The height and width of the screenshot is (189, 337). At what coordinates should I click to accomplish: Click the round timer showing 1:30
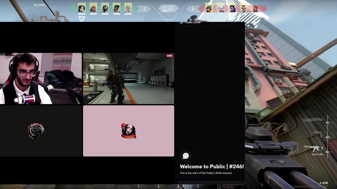[x=168, y=9]
